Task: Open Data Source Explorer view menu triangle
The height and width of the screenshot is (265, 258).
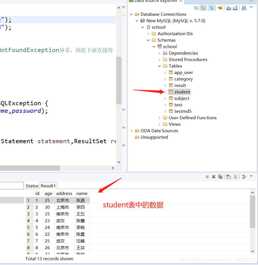Action: (251, 7)
